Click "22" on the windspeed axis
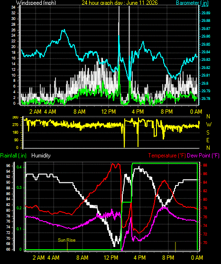The height and width of the screenshot is (264, 221). coord(13,41)
